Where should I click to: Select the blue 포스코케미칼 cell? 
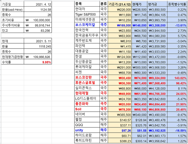pos(87,25)
